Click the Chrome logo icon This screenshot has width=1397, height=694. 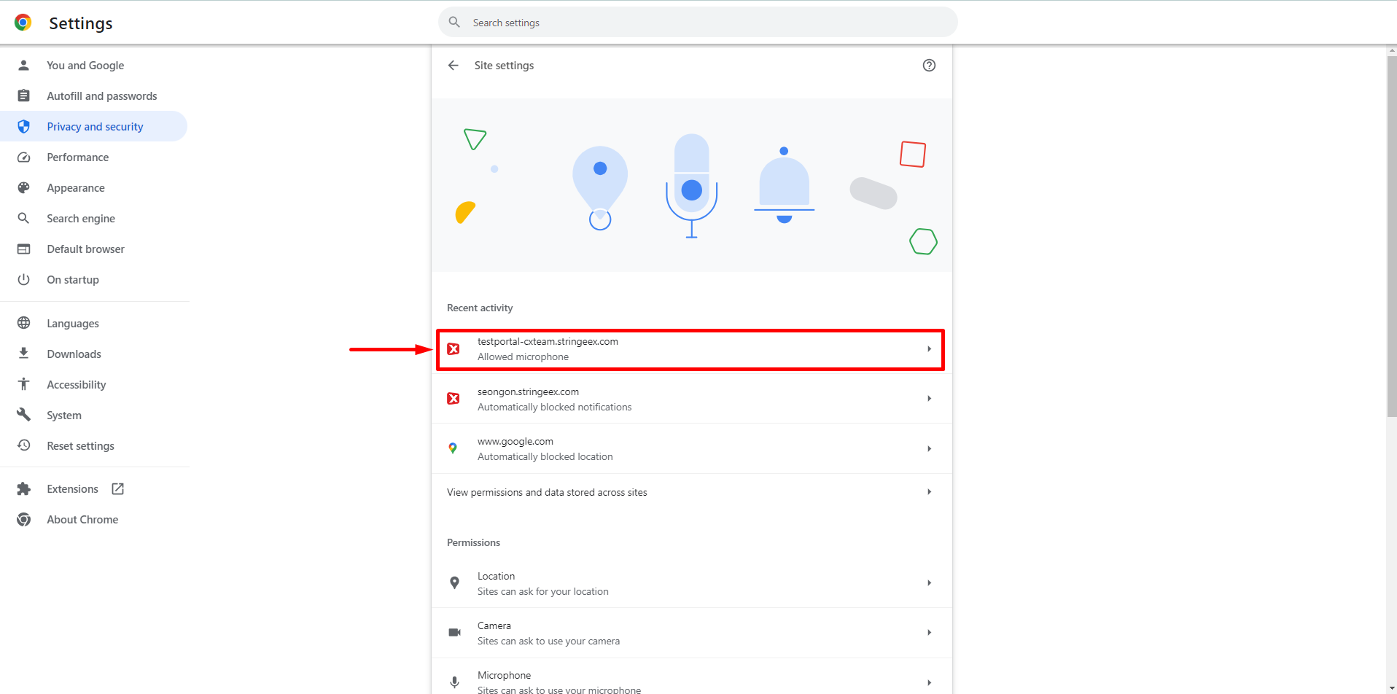click(23, 23)
